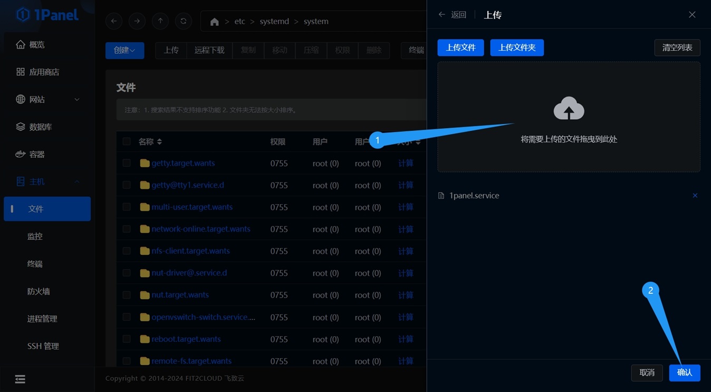The height and width of the screenshot is (392, 711).
Task: Open 防火墙 in the sidebar
Action: [39, 291]
